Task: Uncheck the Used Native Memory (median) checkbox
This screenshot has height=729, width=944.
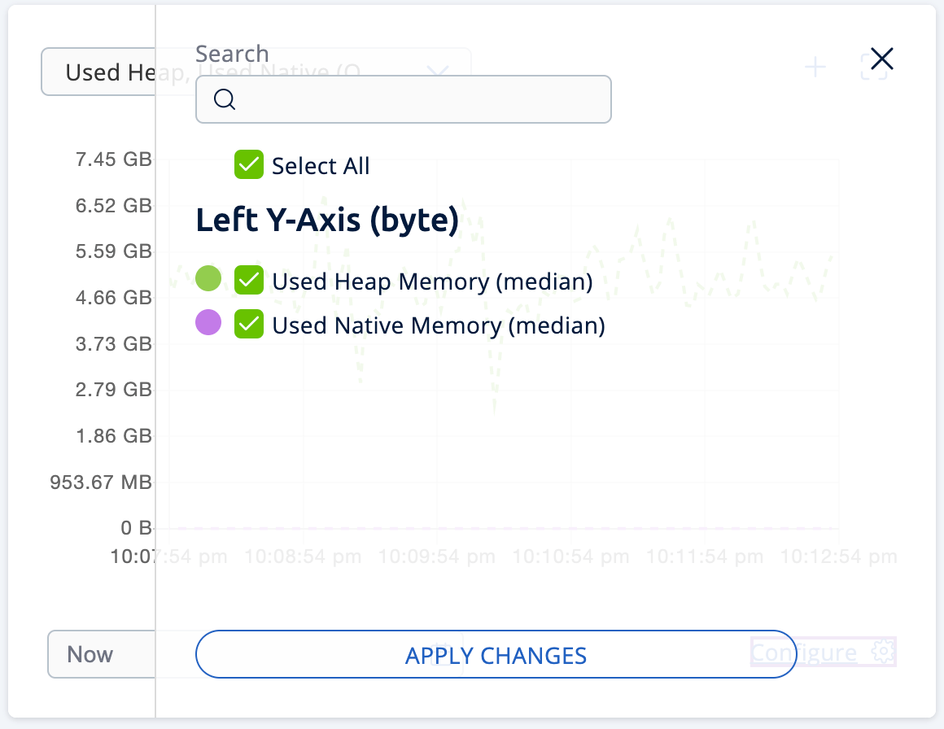Action: pyautogui.click(x=248, y=325)
